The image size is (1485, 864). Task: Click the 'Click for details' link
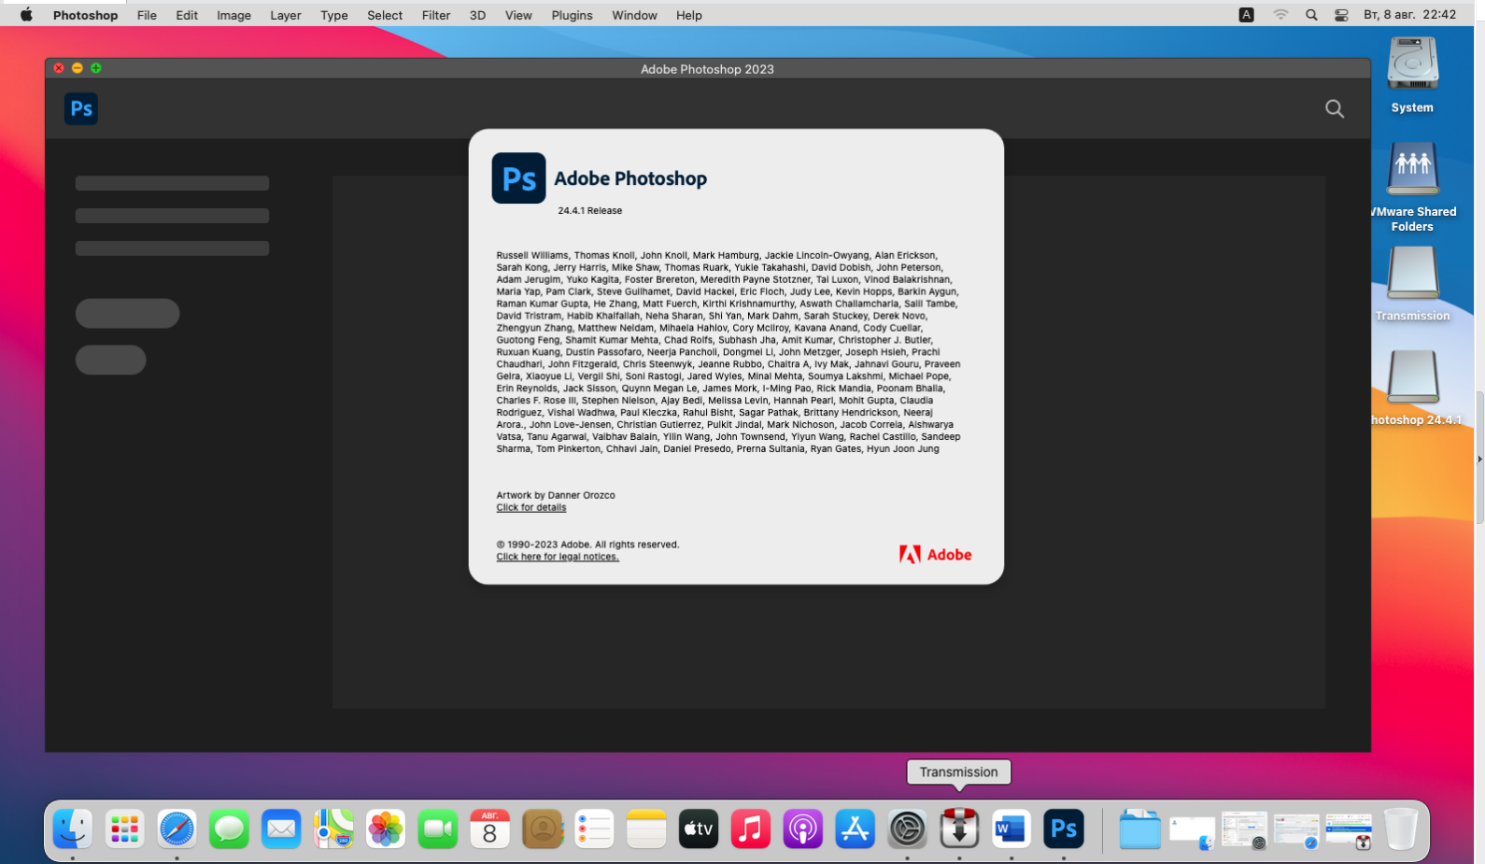point(530,507)
